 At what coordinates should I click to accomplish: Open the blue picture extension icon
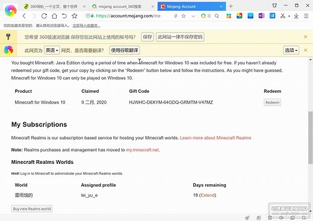click(x=250, y=16)
